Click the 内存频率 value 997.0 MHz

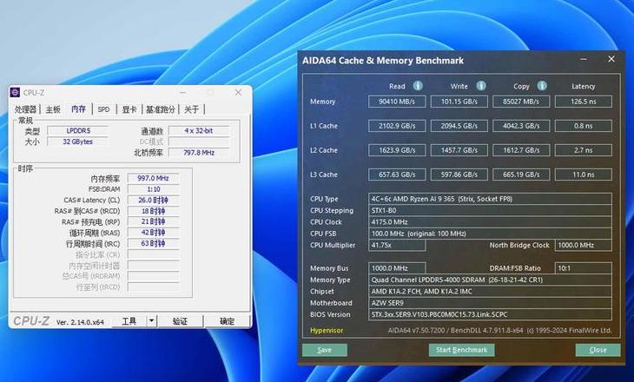coord(153,178)
